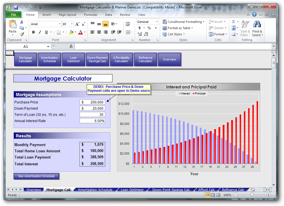Toggle Top Align alignment

(x=93, y=24)
